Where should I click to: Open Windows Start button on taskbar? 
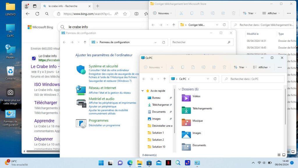tap(101, 163)
